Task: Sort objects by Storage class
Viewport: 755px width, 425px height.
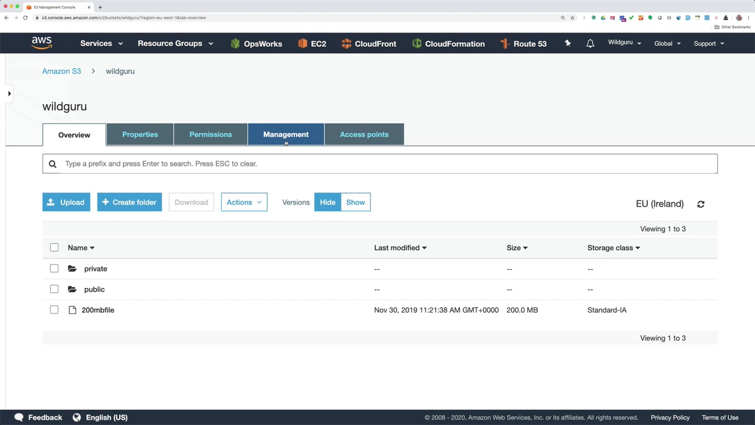Action: click(613, 248)
